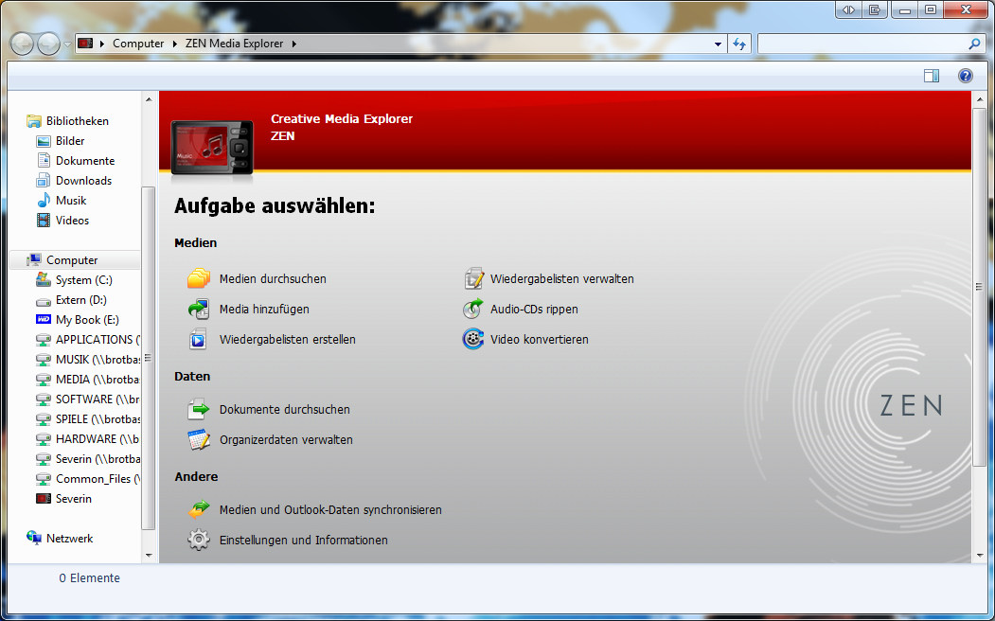Click the content area scroll up arrow
Screen dimensions: 995x621
point(979,99)
